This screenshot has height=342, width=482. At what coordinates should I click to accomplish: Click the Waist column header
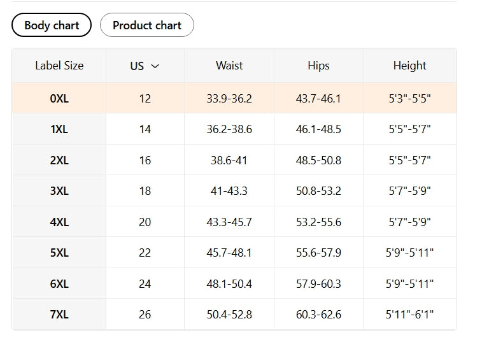pyautogui.click(x=229, y=66)
